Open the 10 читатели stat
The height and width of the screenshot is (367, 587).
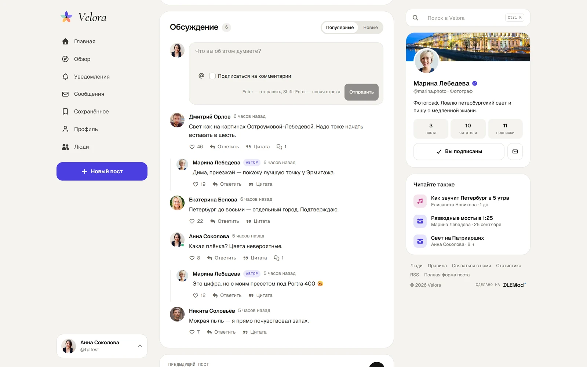[468, 129]
